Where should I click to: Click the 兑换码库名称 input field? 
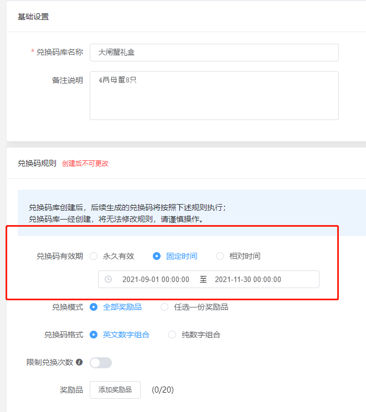pos(214,53)
